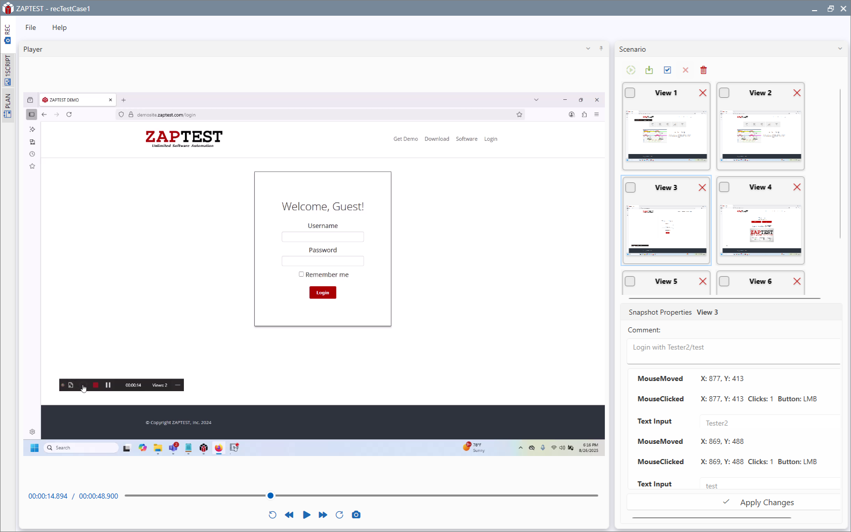This screenshot has width=851, height=532.
Task: Select the View 1 thumbnail
Action: tap(666, 136)
